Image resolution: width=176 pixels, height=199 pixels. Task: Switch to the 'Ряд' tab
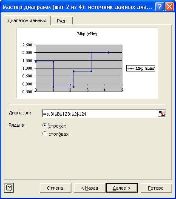[61, 21]
